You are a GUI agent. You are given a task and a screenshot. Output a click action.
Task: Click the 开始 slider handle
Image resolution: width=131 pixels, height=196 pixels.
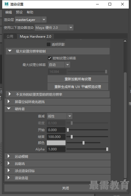click(x=68, y=130)
